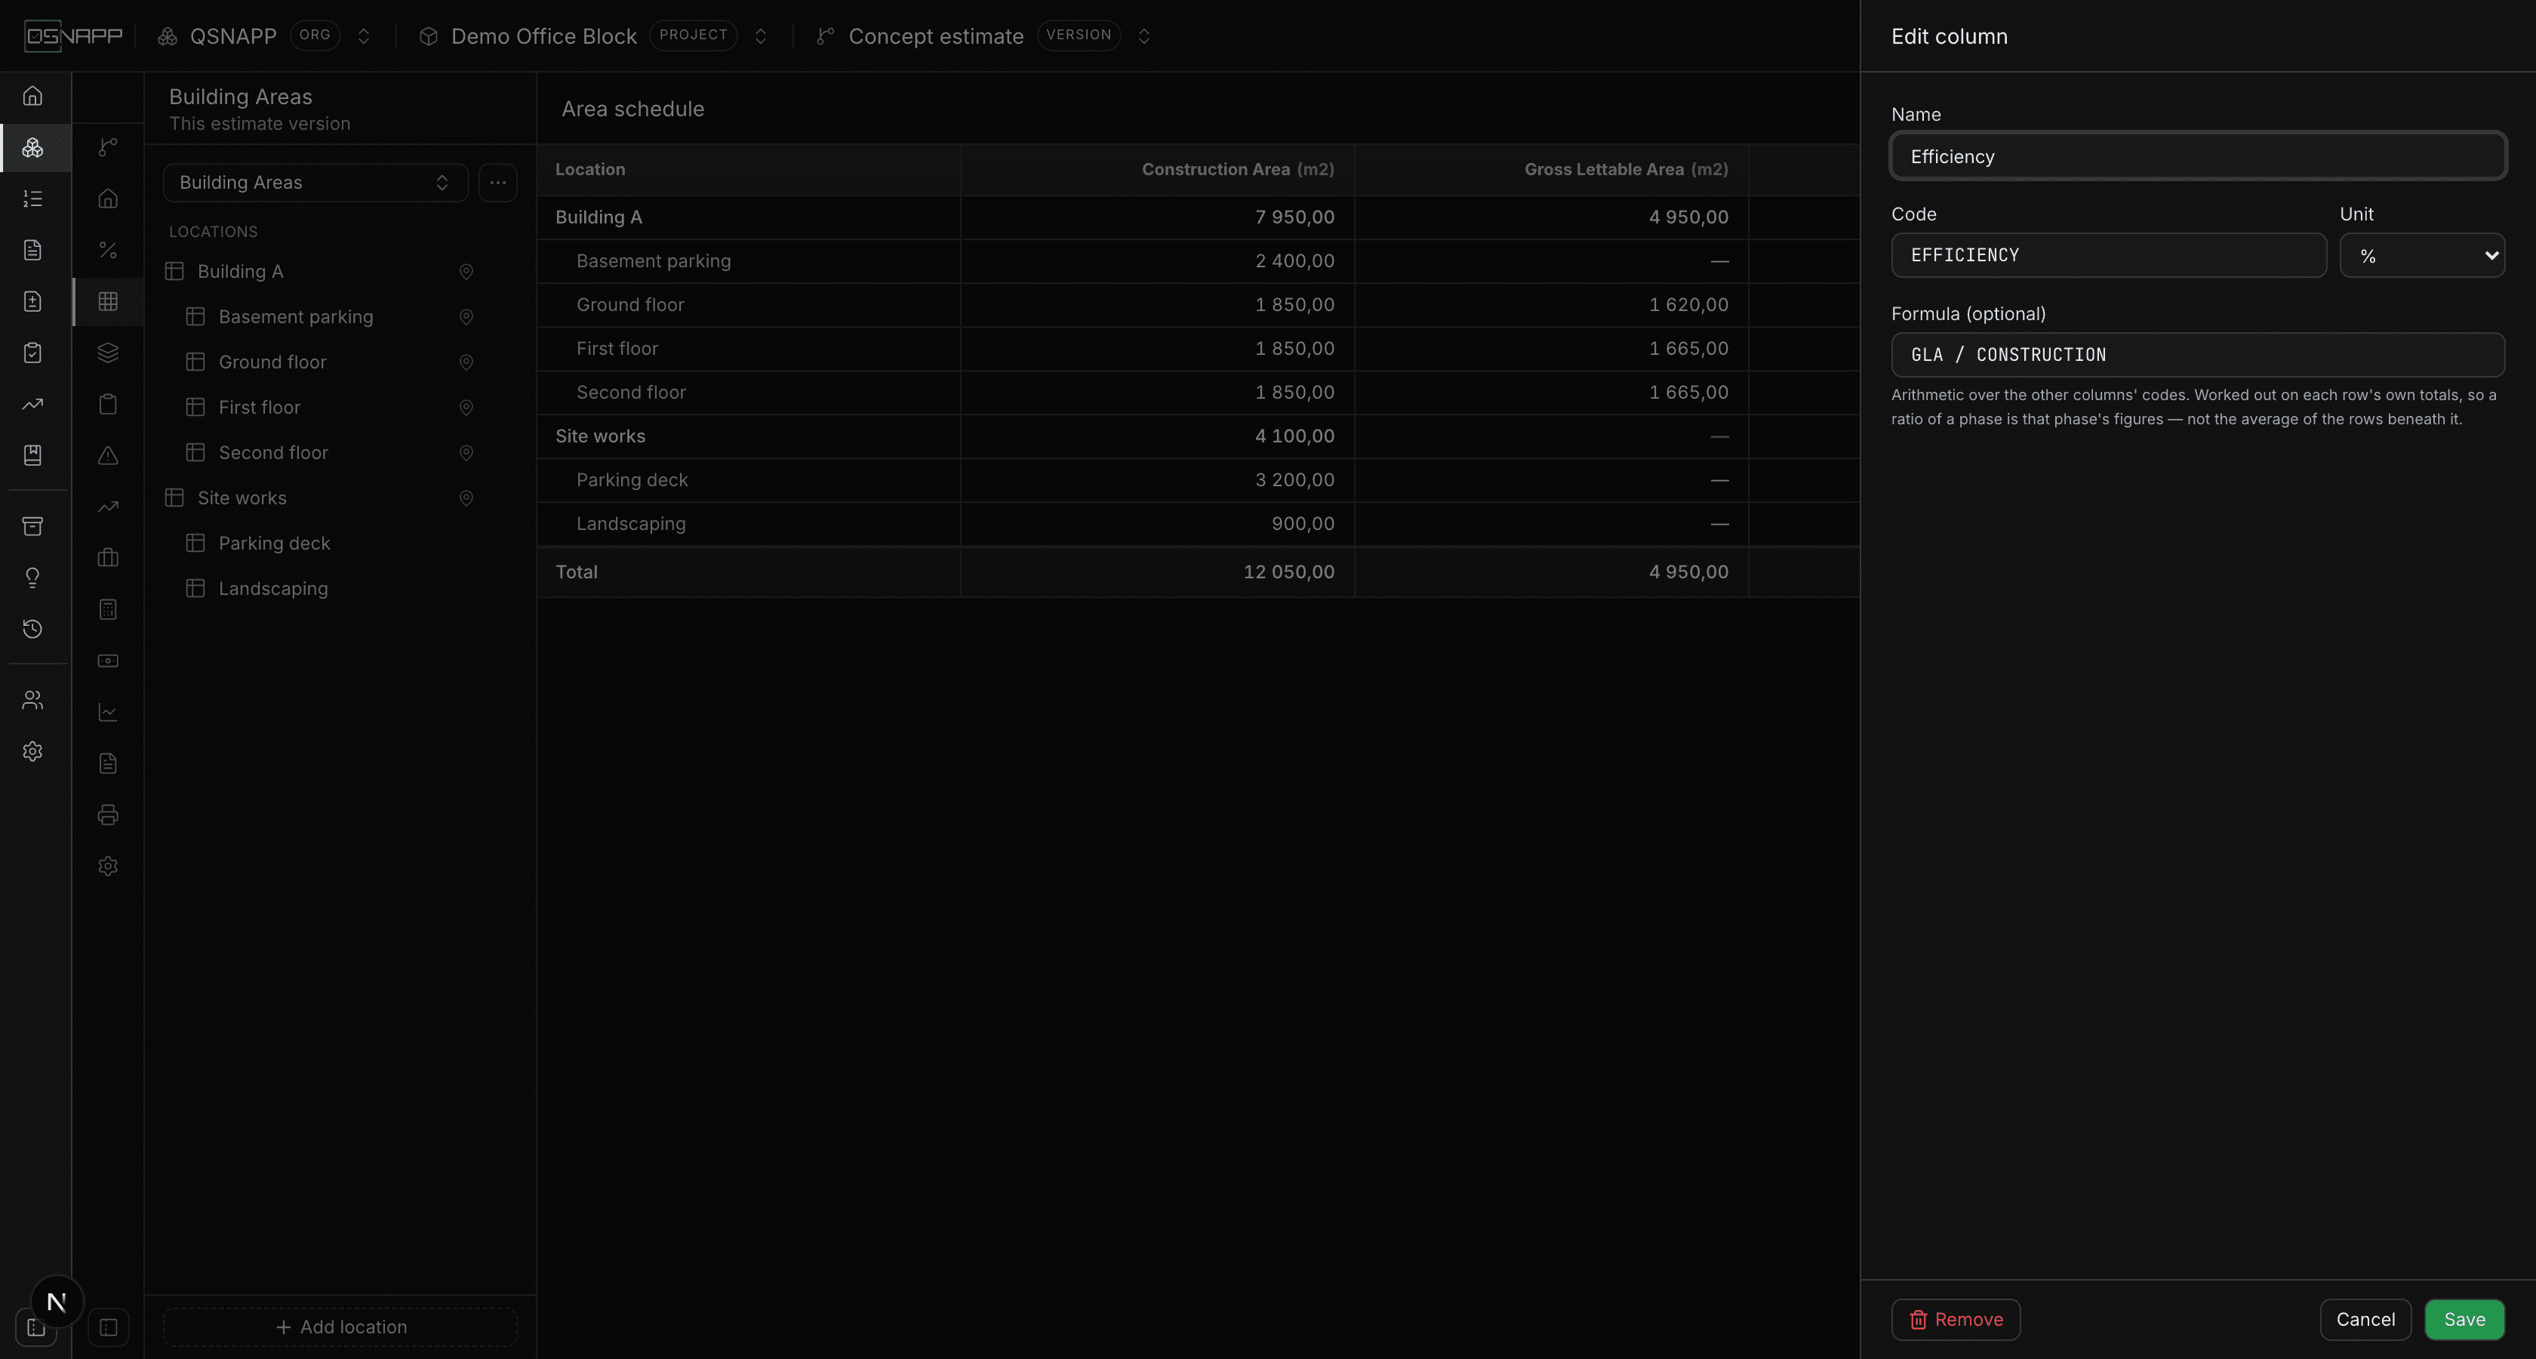The width and height of the screenshot is (2536, 1359).
Task: Open the percent rates icon
Action: 108,250
